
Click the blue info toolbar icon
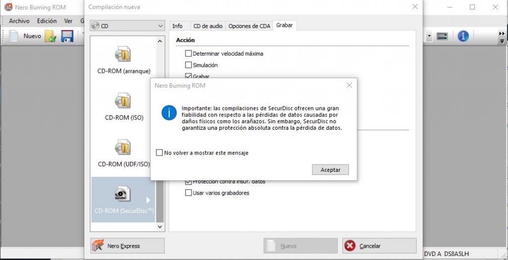tap(463, 36)
